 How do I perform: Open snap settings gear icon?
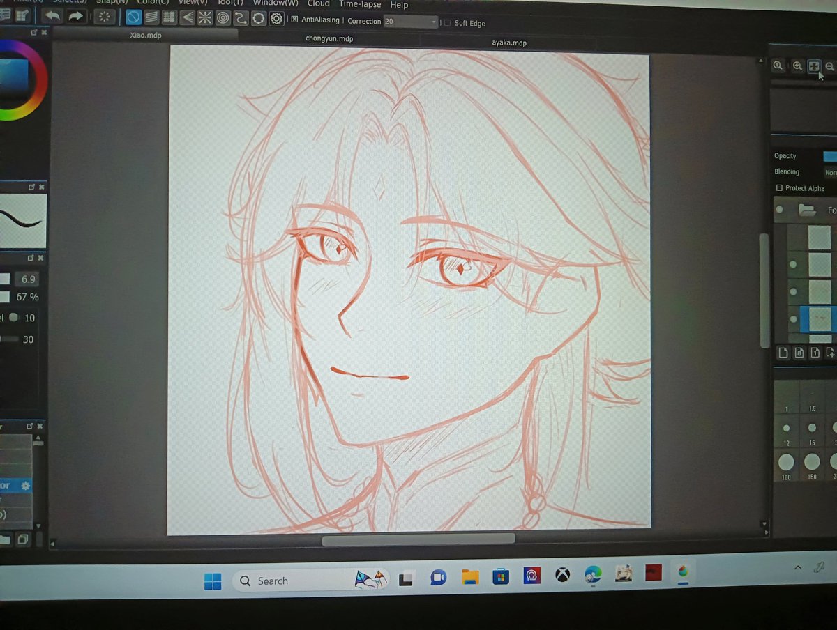click(276, 19)
